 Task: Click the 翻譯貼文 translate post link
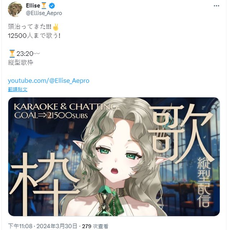18,89
